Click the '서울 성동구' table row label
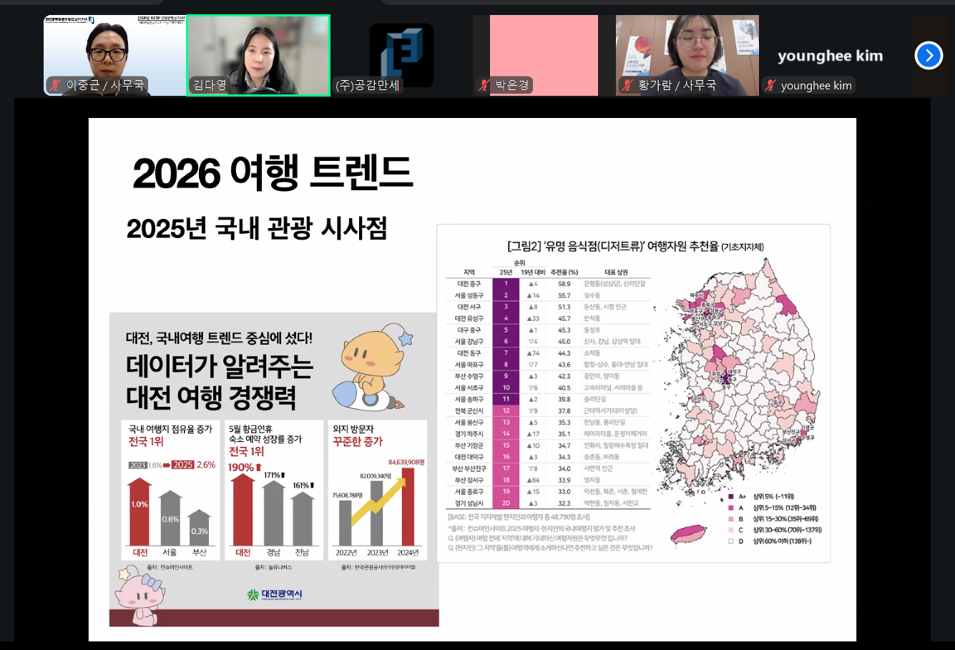 469,295
